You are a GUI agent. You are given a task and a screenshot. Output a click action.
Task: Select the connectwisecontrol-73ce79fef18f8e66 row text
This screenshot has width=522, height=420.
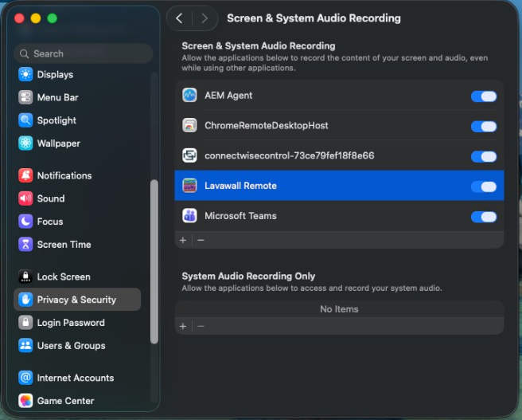[290, 155]
